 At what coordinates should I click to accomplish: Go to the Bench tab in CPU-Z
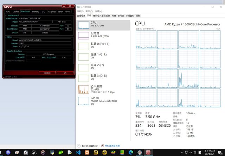pyautogui.click(x=60, y=12)
